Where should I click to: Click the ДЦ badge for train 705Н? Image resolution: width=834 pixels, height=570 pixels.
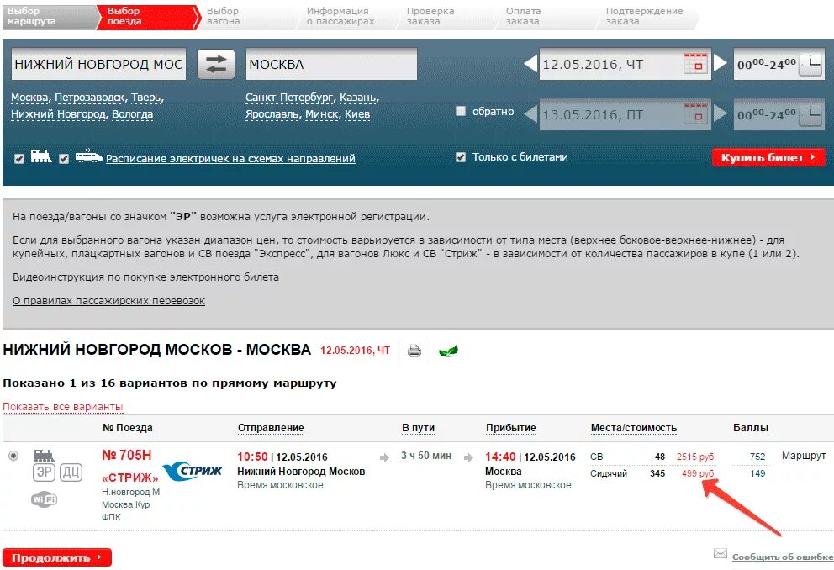(71, 472)
